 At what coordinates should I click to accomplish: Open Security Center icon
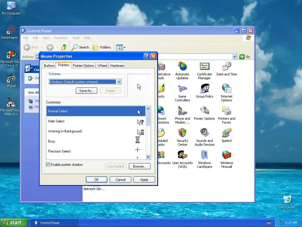tap(182, 137)
